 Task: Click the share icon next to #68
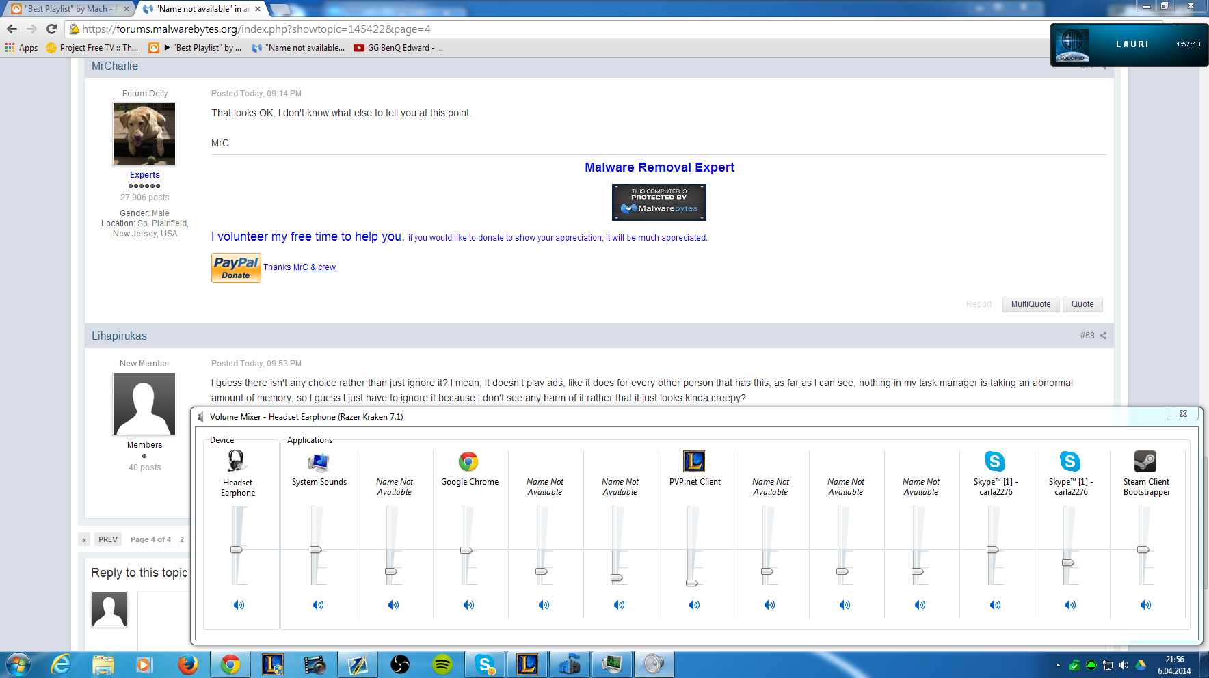point(1103,336)
